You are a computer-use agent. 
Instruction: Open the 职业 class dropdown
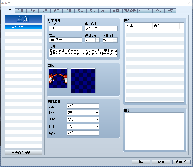(x=65, y=40)
